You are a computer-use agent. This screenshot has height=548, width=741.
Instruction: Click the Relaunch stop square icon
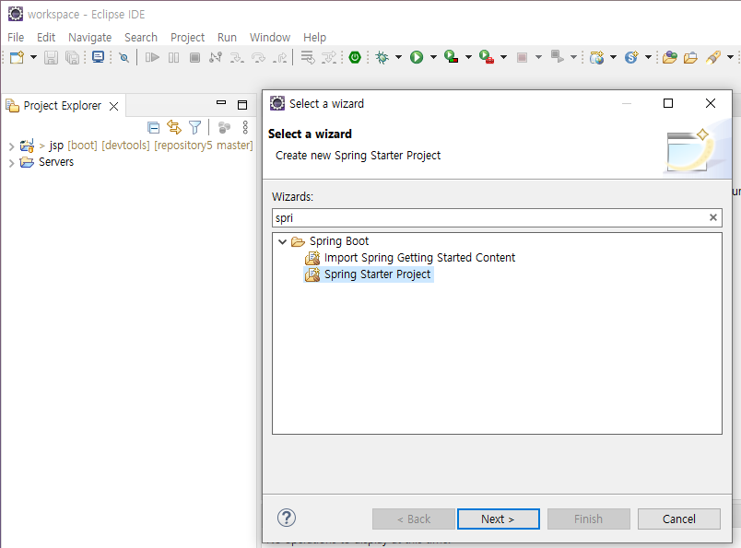tap(522, 58)
